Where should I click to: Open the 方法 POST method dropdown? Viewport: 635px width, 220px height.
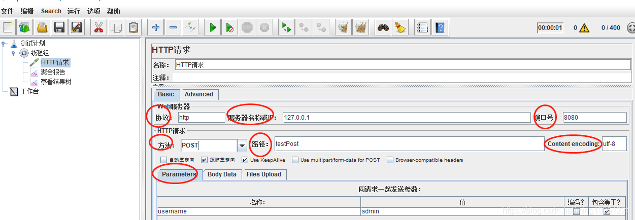(242, 145)
